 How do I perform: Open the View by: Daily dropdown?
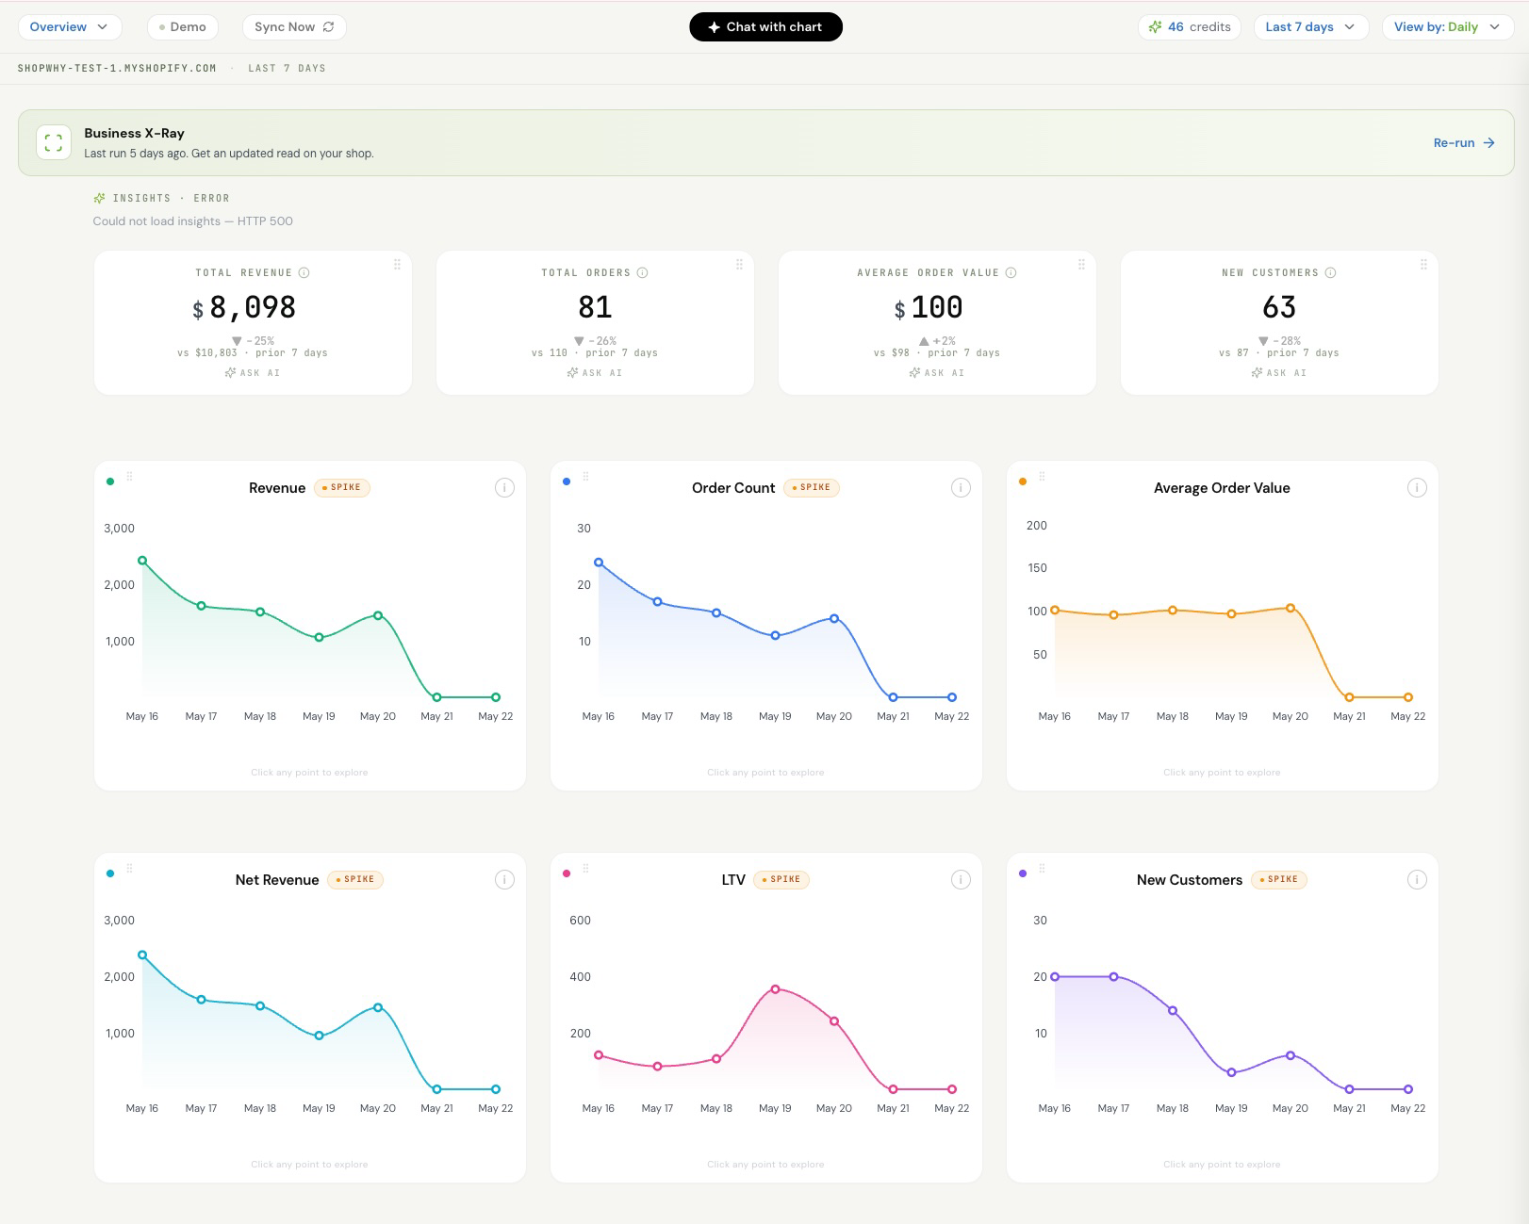point(1447,26)
